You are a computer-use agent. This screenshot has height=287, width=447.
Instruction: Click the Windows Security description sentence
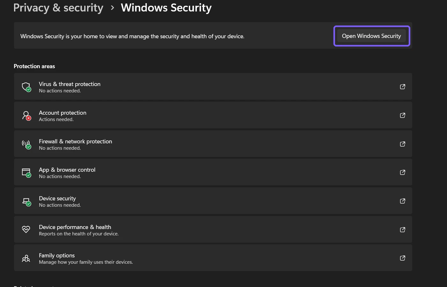[x=132, y=36]
